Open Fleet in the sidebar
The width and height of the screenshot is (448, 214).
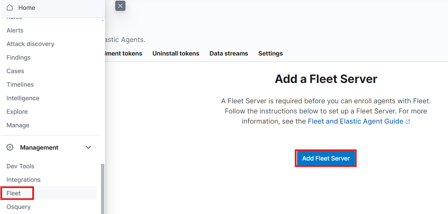pyautogui.click(x=14, y=193)
